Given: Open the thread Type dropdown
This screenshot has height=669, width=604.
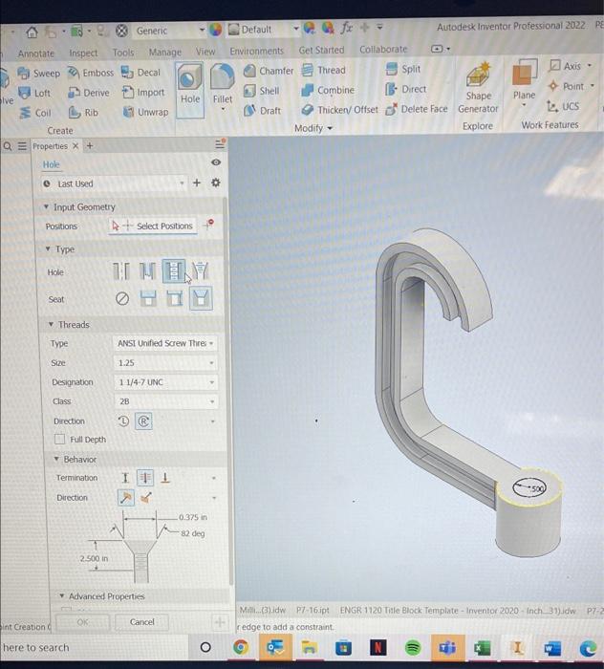Looking at the screenshot, I should pyautogui.click(x=165, y=343).
